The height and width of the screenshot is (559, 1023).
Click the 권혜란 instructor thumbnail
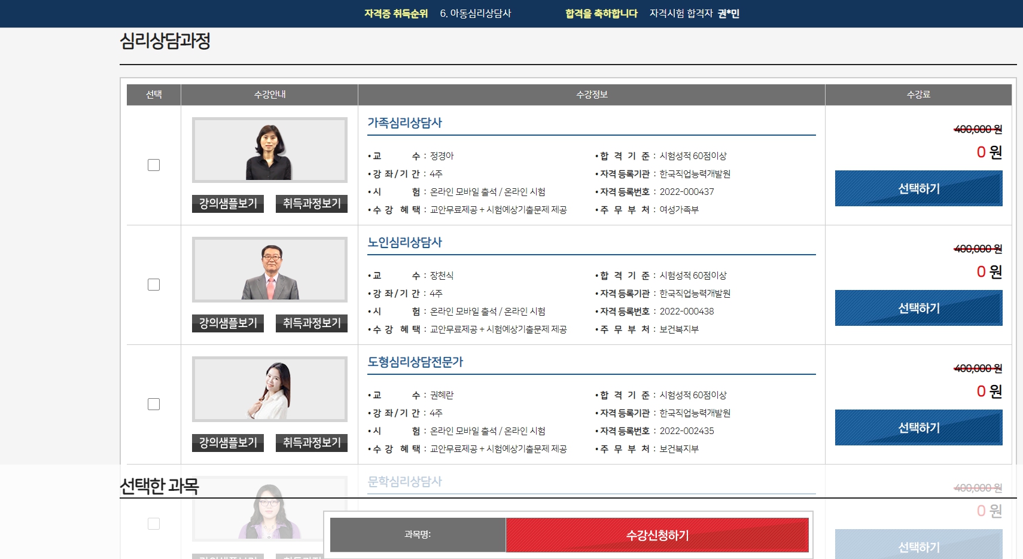(270, 389)
